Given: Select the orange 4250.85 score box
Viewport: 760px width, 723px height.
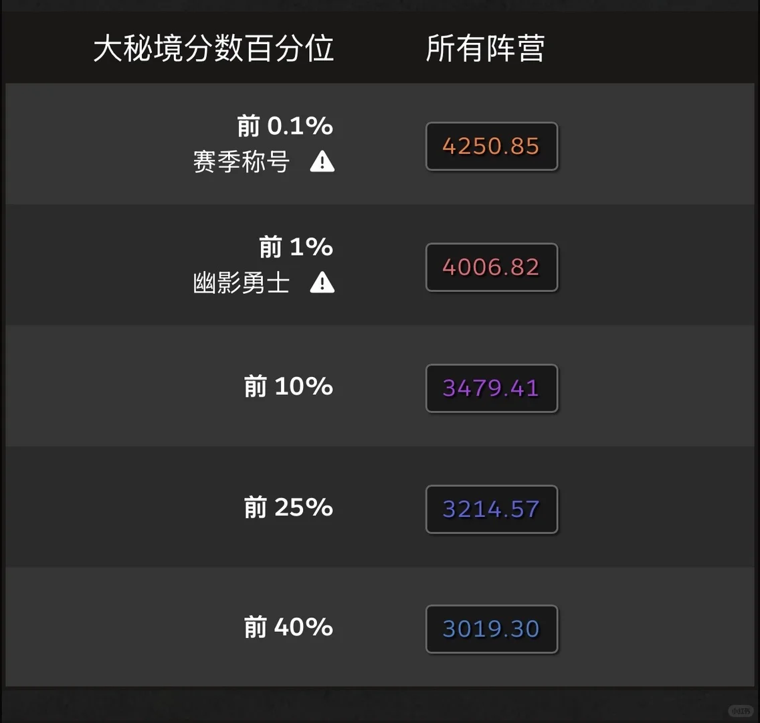Looking at the screenshot, I should [492, 146].
